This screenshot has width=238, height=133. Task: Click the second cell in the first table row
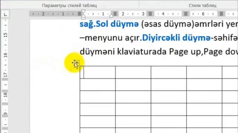tap(133, 72)
